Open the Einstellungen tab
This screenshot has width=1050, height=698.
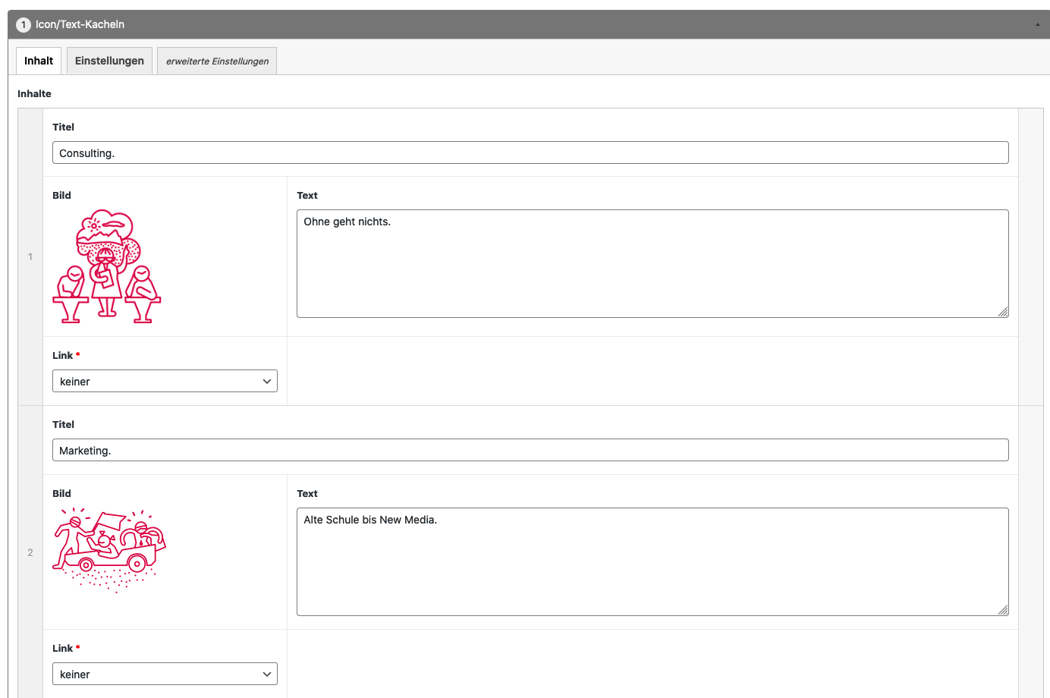click(109, 61)
